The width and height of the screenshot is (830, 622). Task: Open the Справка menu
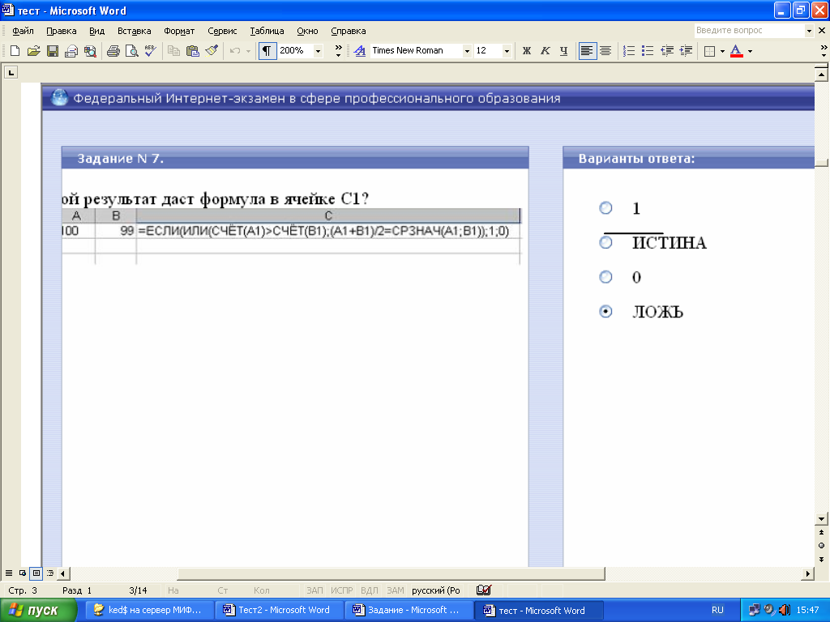click(349, 31)
